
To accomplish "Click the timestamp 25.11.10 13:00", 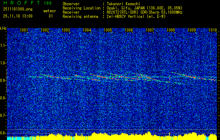I will click(x=18, y=16).
